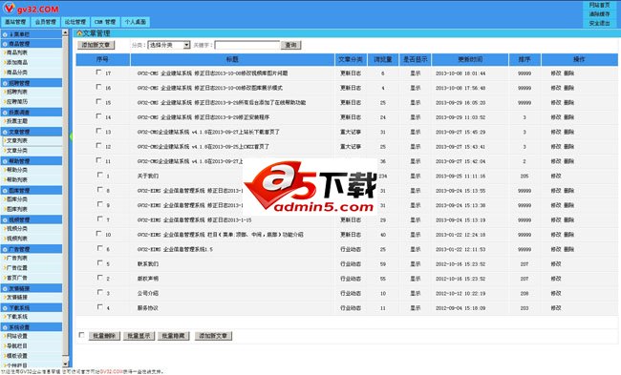Click the 公司介绍 article title
This screenshot has width=621, height=375.
point(148,293)
